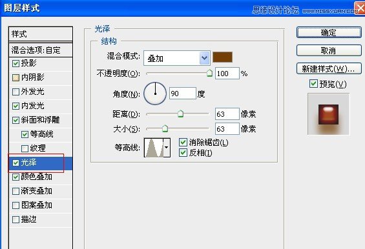
Task: Enable the 外发光 outer glow checkbox
Action: 16,92
